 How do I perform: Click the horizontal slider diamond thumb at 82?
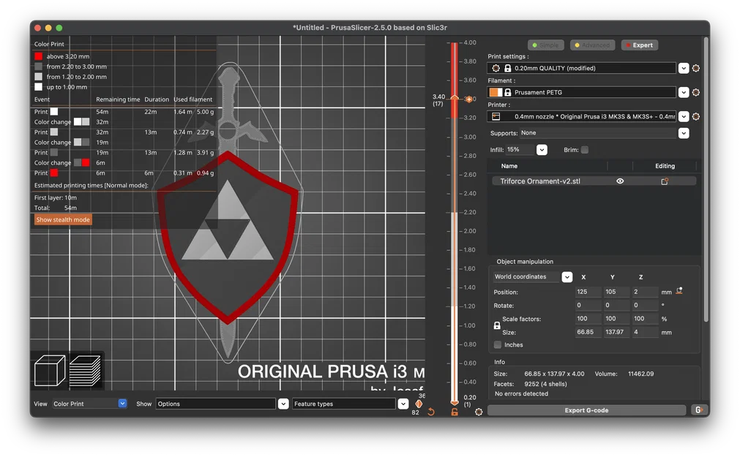click(x=419, y=404)
